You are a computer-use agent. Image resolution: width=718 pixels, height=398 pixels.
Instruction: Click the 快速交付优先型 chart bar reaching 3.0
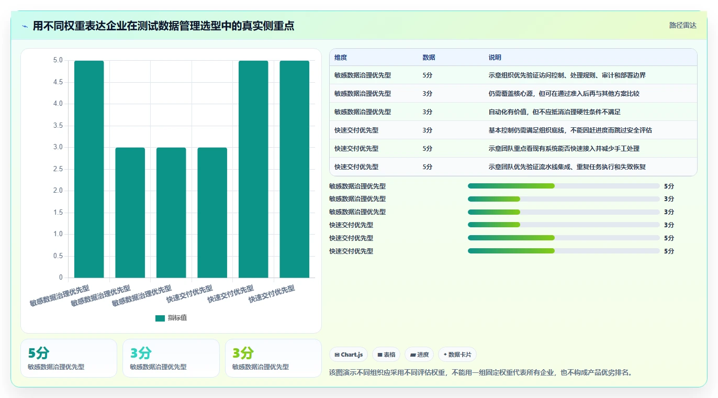(212, 213)
